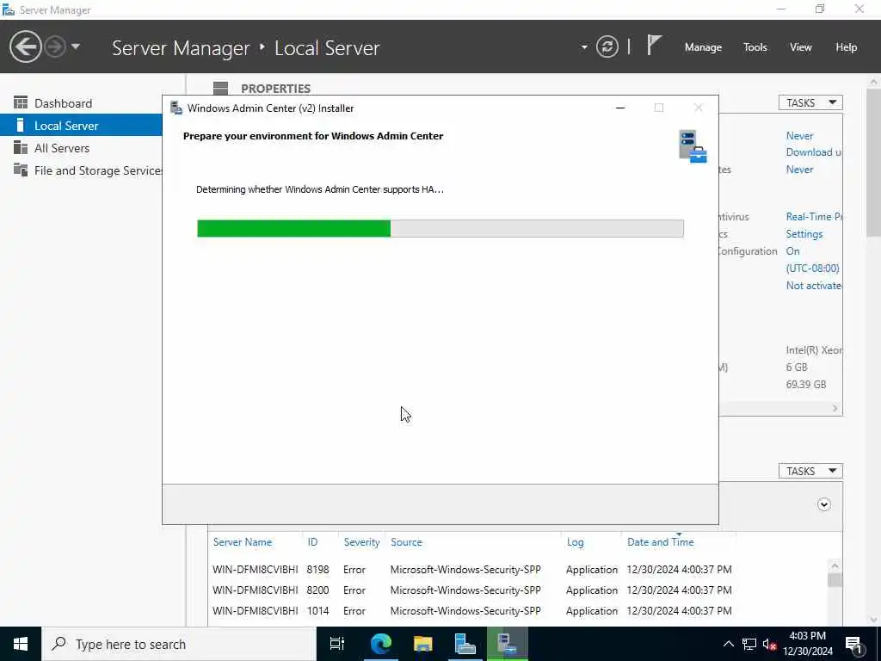
Task: Open dropdown arrow left of refresh icon
Action: coord(584,47)
